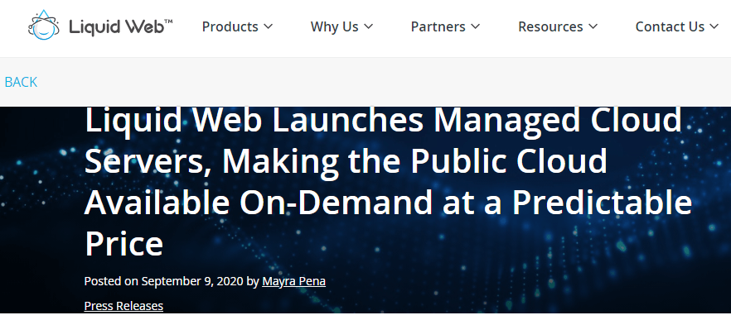Go BACK to the previous page
This screenshot has width=731, height=320.
click(x=21, y=82)
